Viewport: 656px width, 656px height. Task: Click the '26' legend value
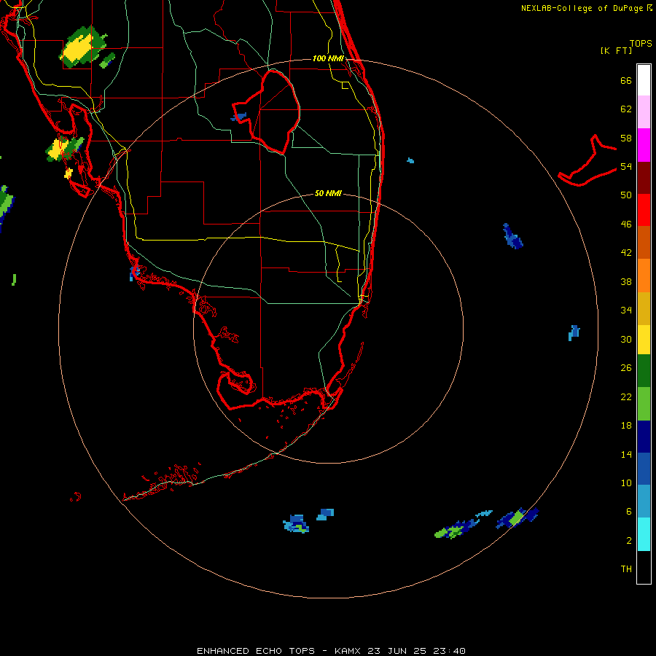[626, 368]
